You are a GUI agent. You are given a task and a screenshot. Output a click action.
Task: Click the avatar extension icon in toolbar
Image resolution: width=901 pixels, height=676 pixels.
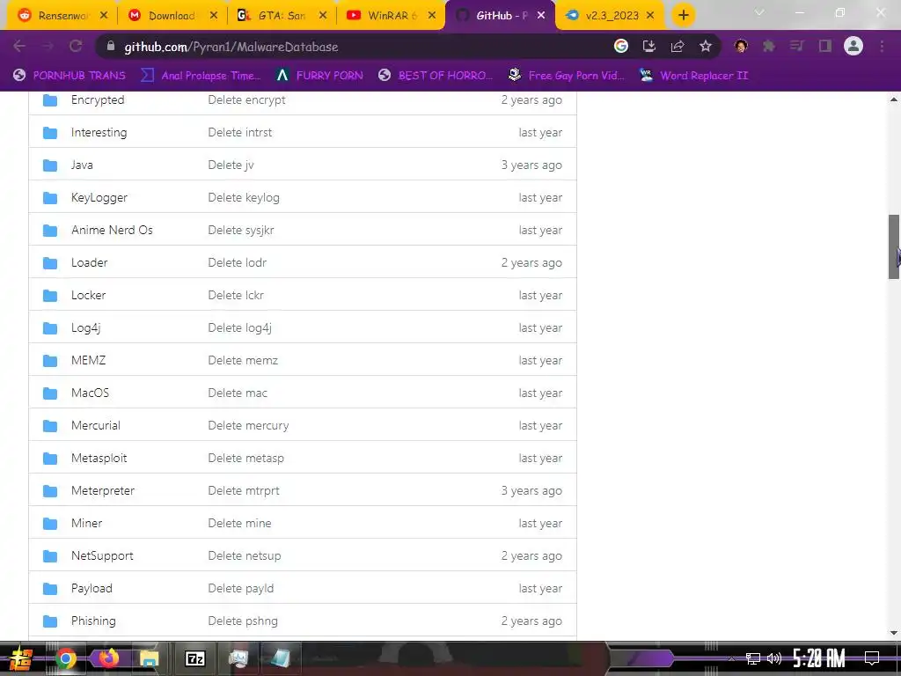[741, 47]
